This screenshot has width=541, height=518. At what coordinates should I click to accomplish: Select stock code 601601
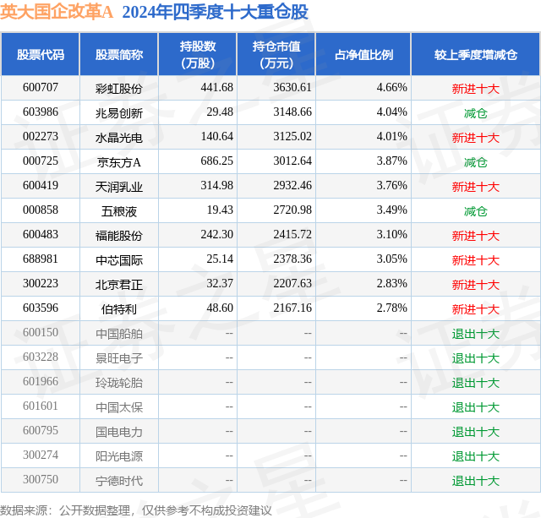click(41, 406)
